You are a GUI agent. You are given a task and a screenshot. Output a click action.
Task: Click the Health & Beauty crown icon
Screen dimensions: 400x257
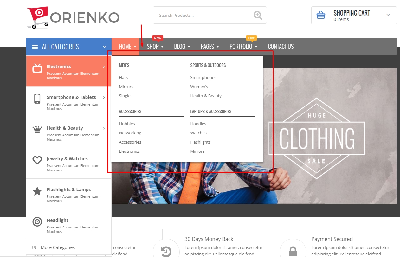[x=37, y=129]
